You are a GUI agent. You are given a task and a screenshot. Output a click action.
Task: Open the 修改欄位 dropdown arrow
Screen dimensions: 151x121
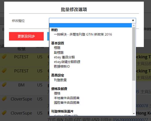133,20
